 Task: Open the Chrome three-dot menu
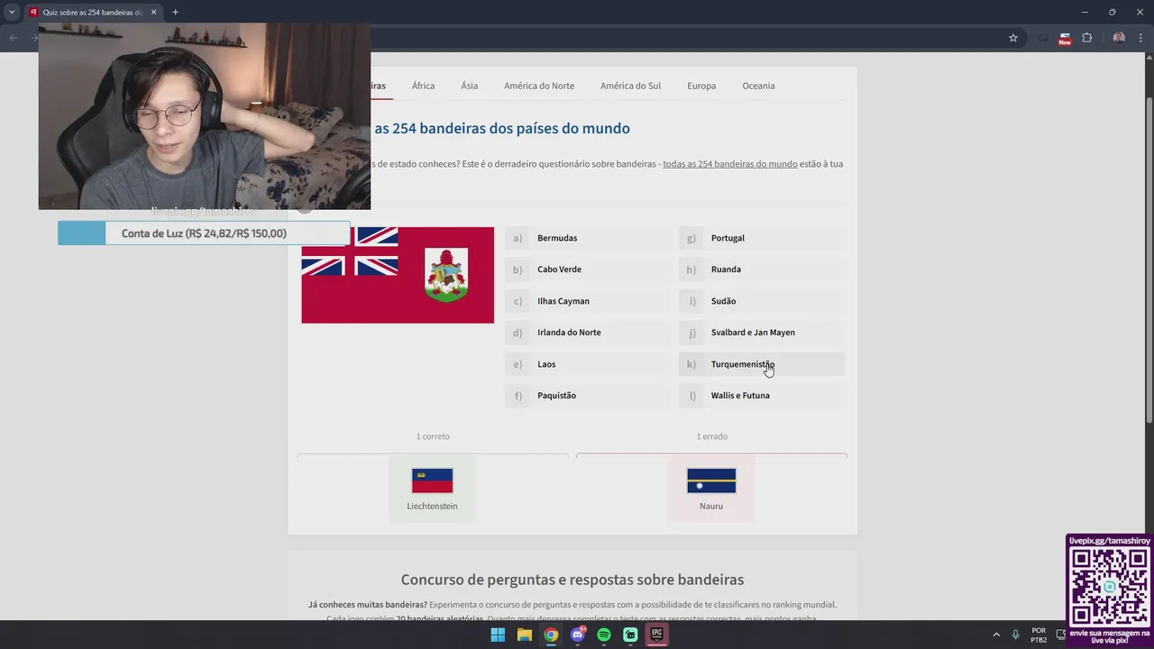click(1141, 38)
